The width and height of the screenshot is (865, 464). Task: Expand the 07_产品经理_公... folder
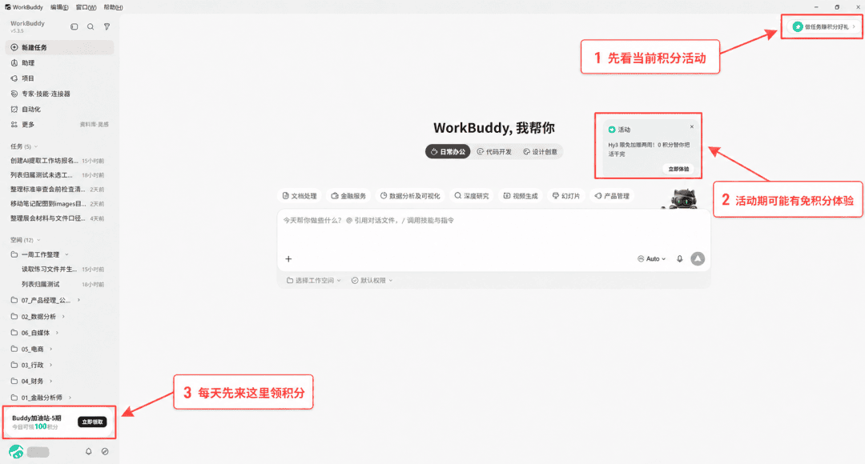[x=78, y=300]
